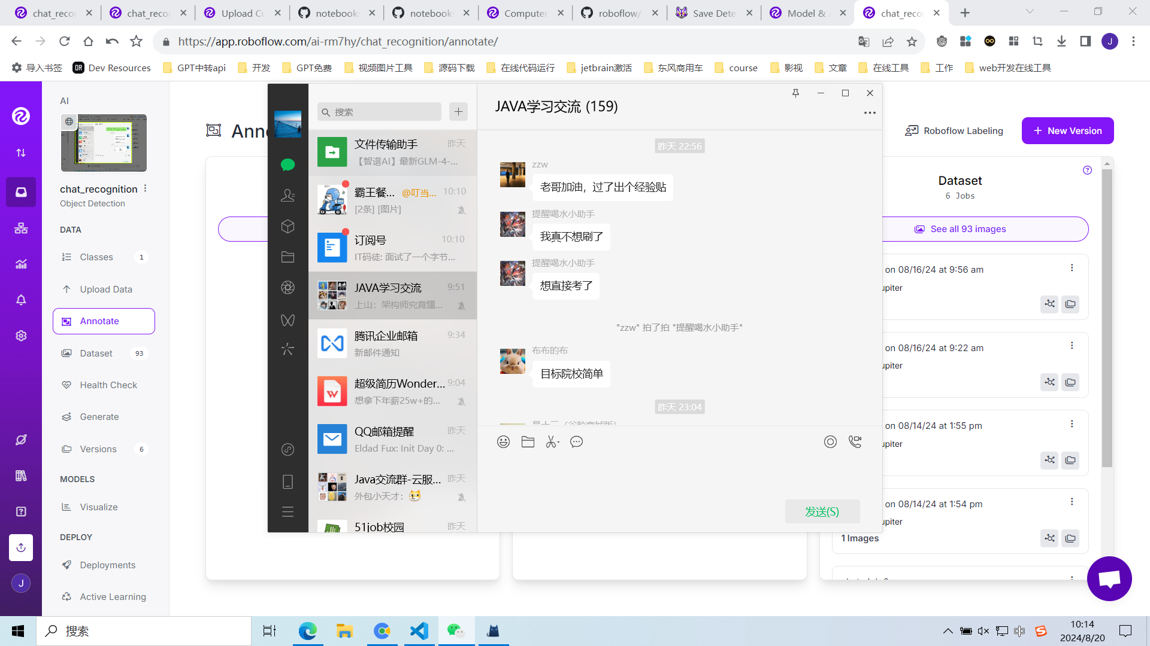Open WeChat contacts icon in sidebar
The image size is (1150, 646).
tap(287, 195)
